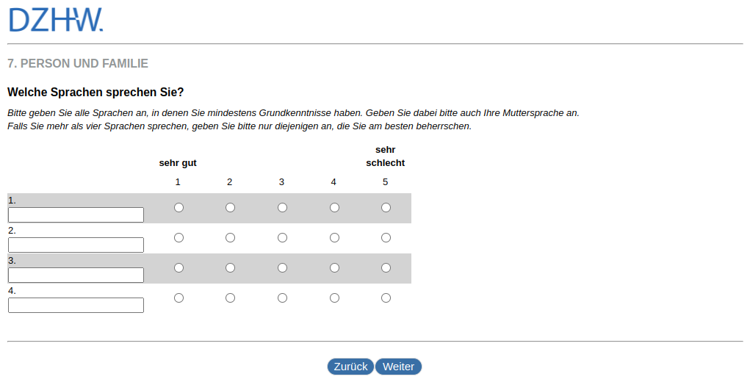The width and height of the screenshot is (750, 382).
Task: Click the third language text field
Action: [x=76, y=275]
